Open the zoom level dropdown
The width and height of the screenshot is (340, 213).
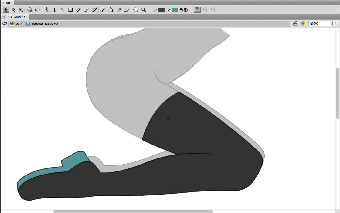(335, 23)
